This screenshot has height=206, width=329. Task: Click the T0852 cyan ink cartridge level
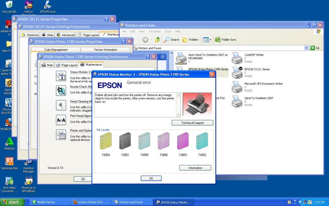(202, 141)
